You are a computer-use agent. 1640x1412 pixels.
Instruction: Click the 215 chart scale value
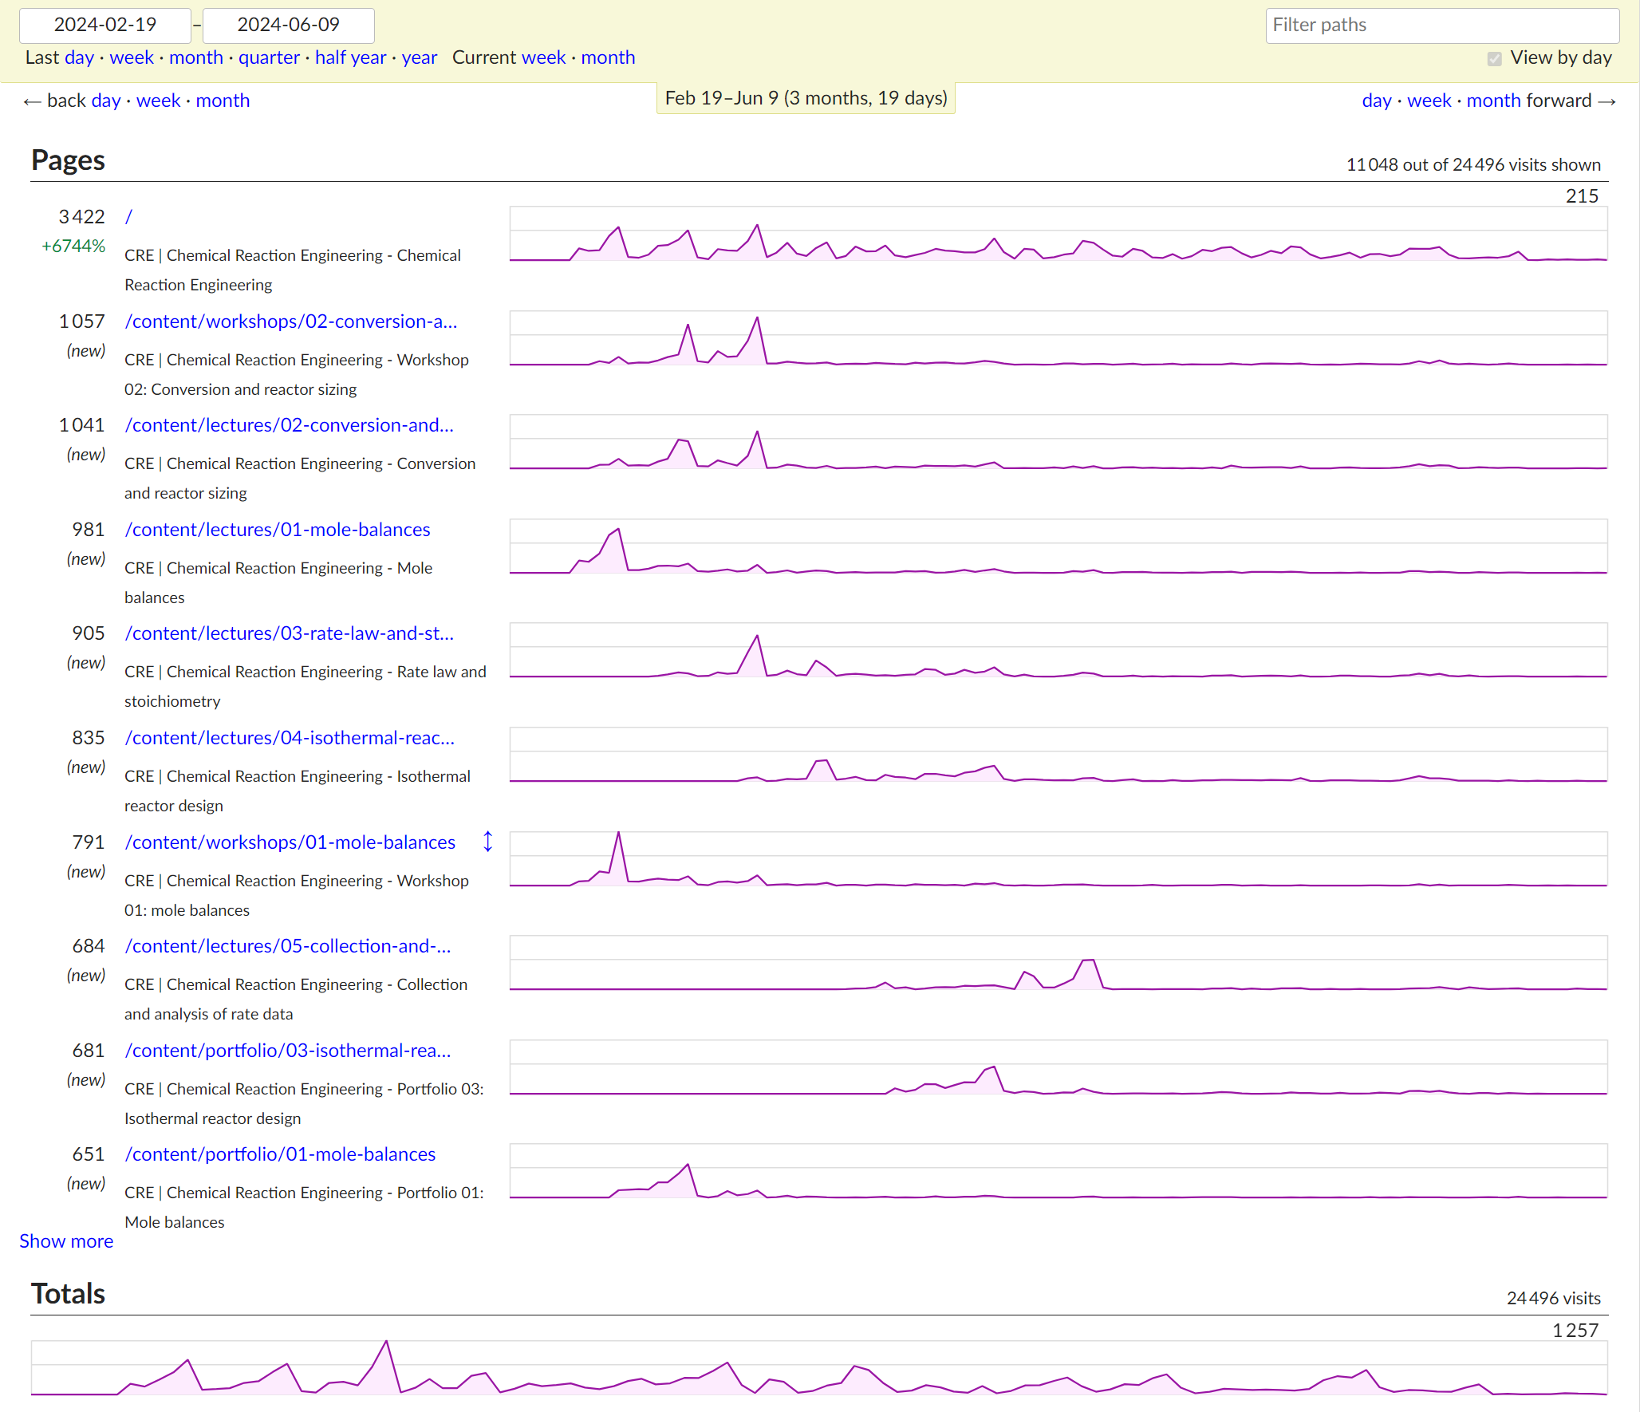(x=1582, y=196)
